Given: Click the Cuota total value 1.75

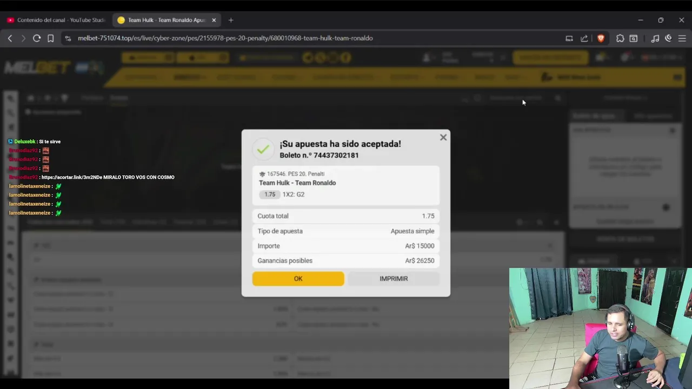Looking at the screenshot, I should (428, 216).
